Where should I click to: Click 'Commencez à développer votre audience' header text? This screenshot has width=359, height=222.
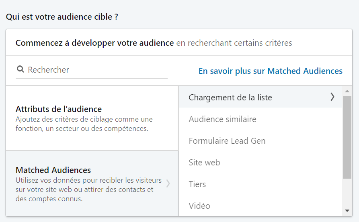pos(94,43)
